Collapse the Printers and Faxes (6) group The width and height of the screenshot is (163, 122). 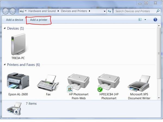[5, 65]
